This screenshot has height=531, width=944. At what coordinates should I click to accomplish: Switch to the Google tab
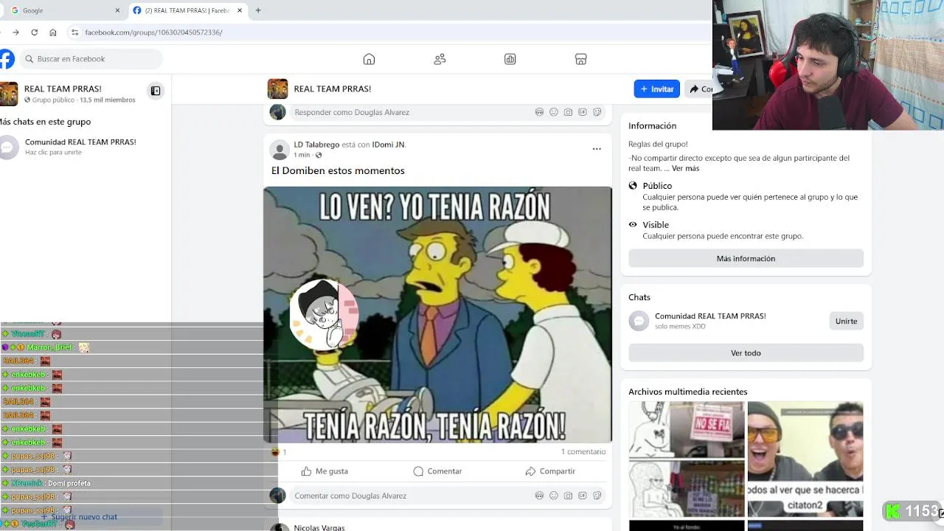[64, 10]
